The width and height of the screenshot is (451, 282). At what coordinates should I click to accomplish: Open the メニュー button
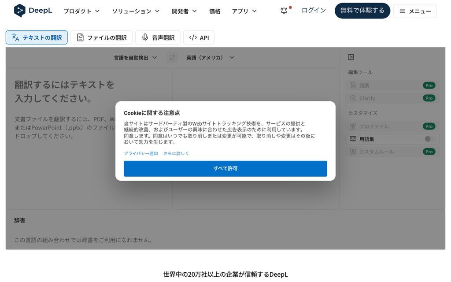[x=415, y=11]
